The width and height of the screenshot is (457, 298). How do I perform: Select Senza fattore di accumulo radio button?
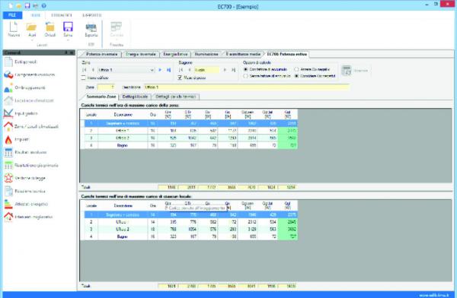click(x=245, y=76)
